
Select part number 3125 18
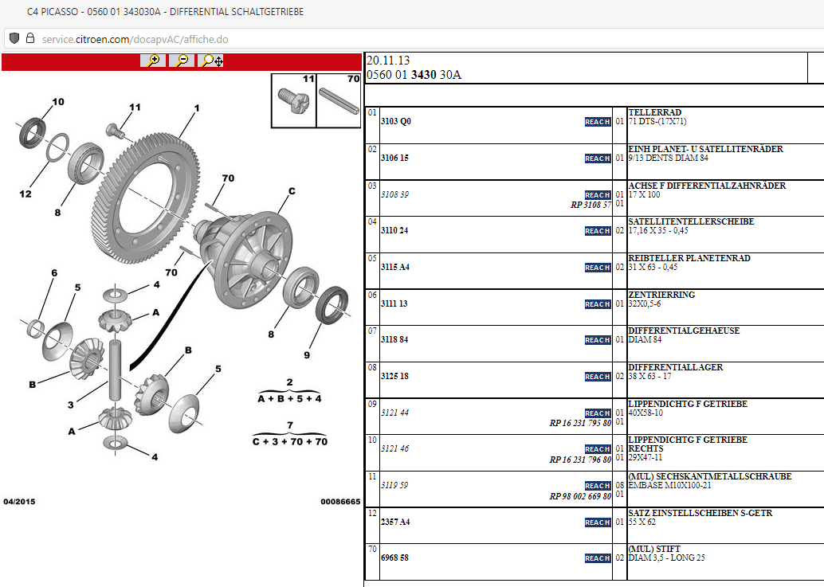coord(394,377)
